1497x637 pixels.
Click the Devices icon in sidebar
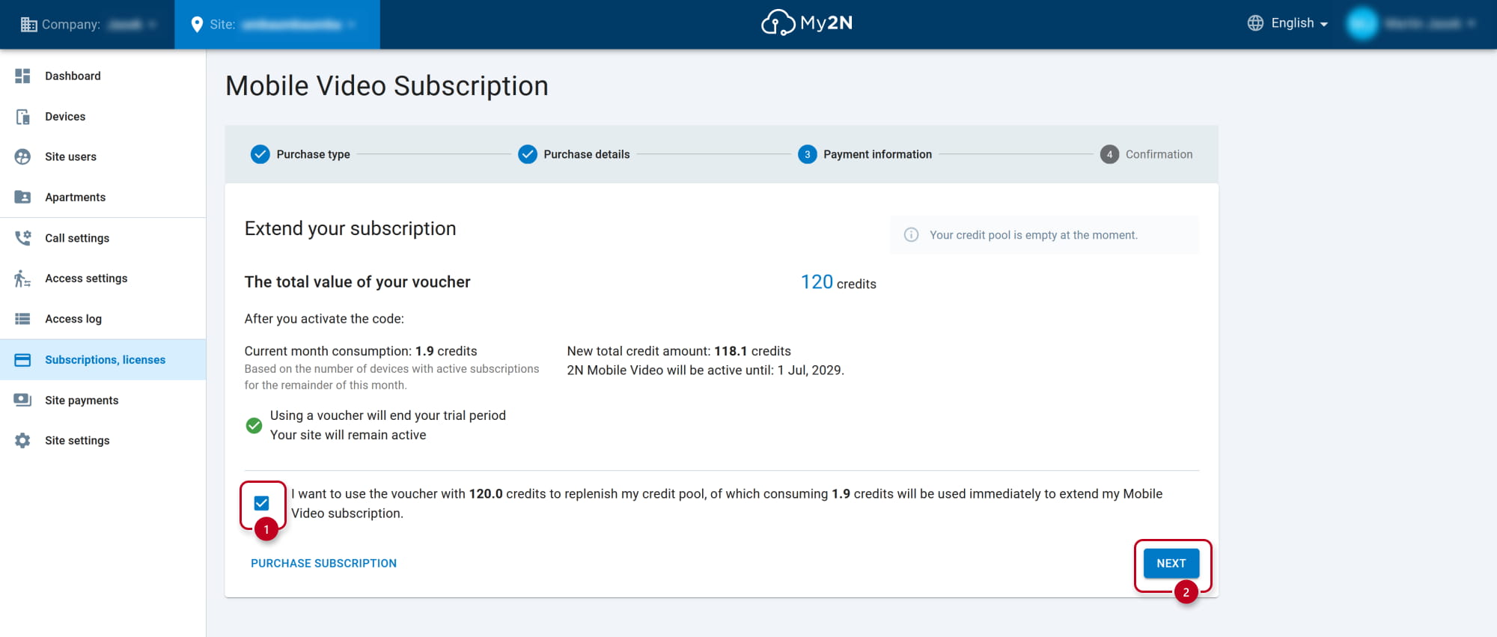coord(22,116)
